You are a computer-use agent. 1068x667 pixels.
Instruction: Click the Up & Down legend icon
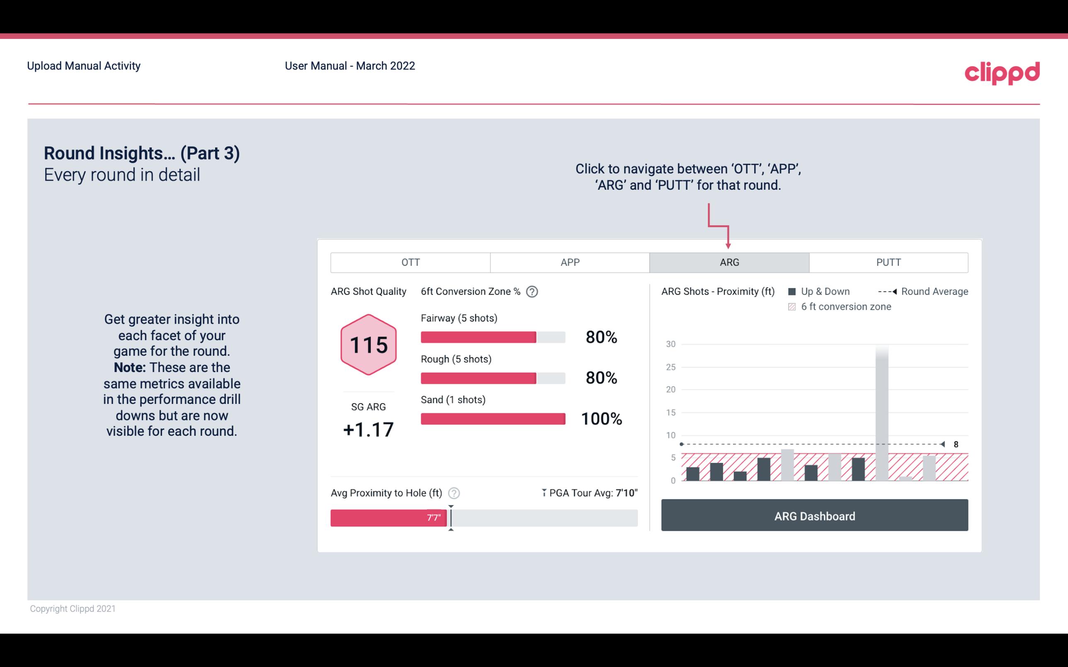(x=794, y=291)
